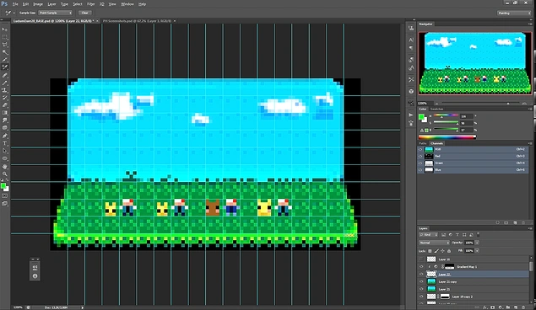Click the zoom out button in Navigator
The width and height of the screenshot is (536, 310).
[436, 103]
